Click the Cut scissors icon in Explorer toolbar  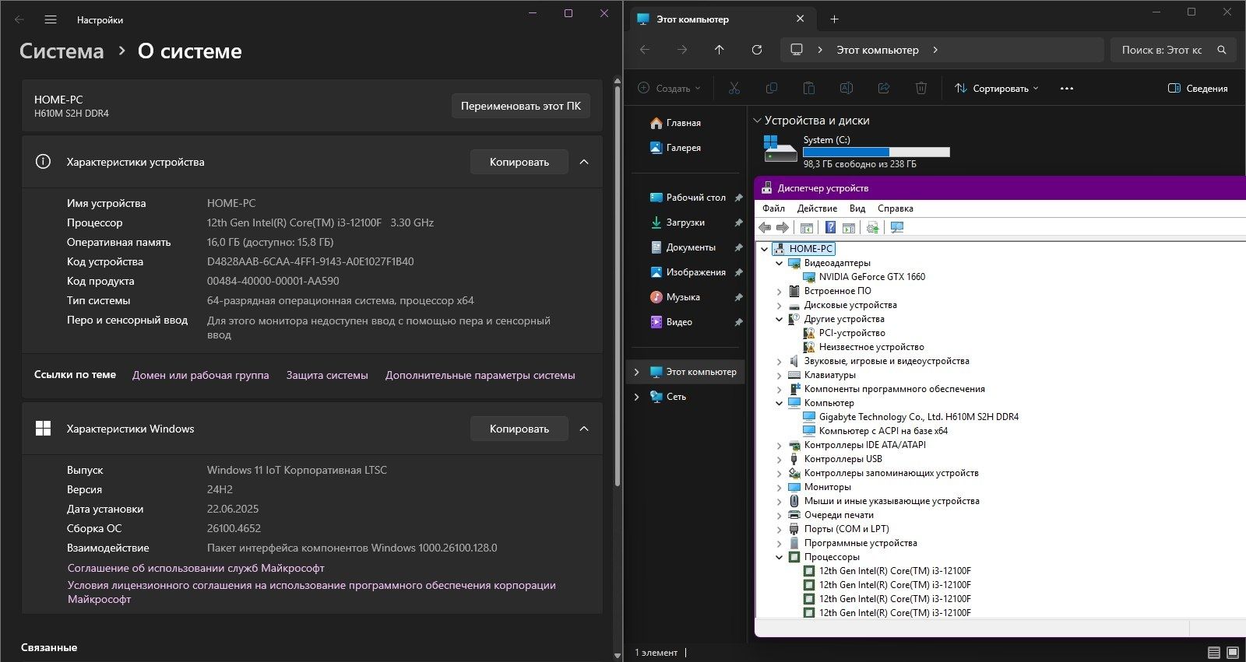pyautogui.click(x=734, y=88)
